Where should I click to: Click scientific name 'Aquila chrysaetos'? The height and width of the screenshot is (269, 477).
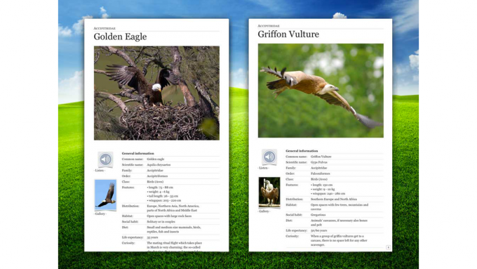click(x=159, y=165)
